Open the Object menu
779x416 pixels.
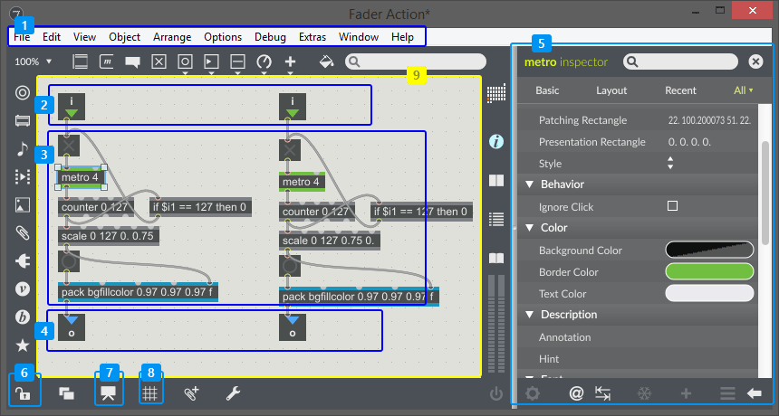pyautogui.click(x=124, y=37)
